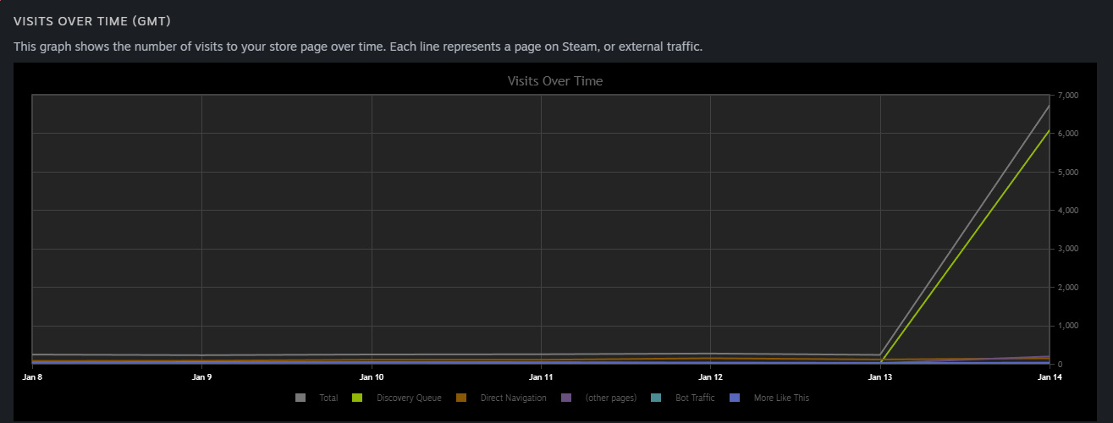The image size is (1113, 423).
Task: Click the '4,000' y-axis value
Action: pyautogui.click(x=1066, y=211)
